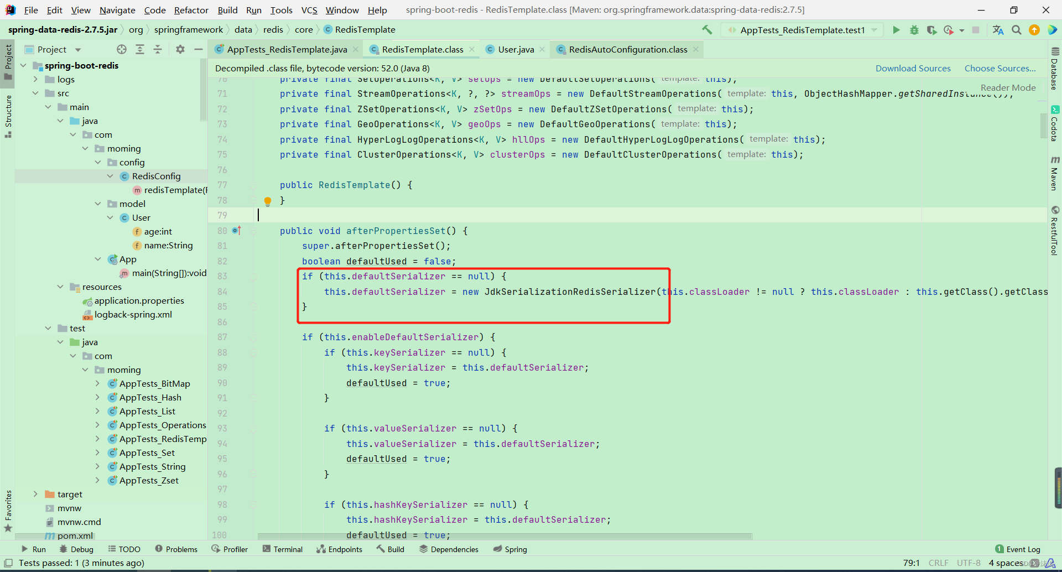The image size is (1062, 572).
Task: Expand the target folder
Action: (35, 494)
